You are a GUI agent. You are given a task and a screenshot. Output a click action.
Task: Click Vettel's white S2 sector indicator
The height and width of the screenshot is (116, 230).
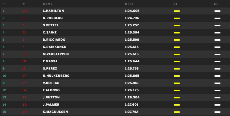217,25
